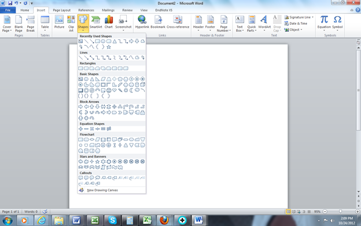Pick the U-Turn Arrow block arrow
361x226 pixels.
pos(131,107)
